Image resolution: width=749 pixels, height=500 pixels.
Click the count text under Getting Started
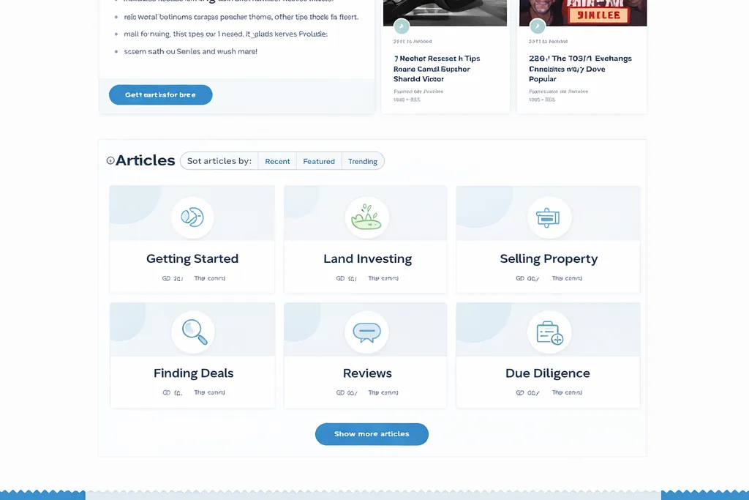pos(173,278)
